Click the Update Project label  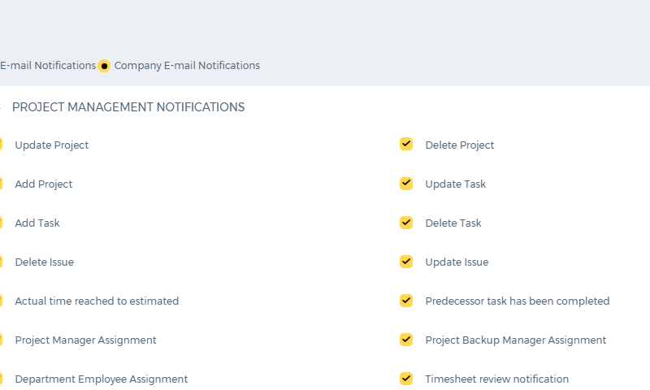[x=52, y=145]
